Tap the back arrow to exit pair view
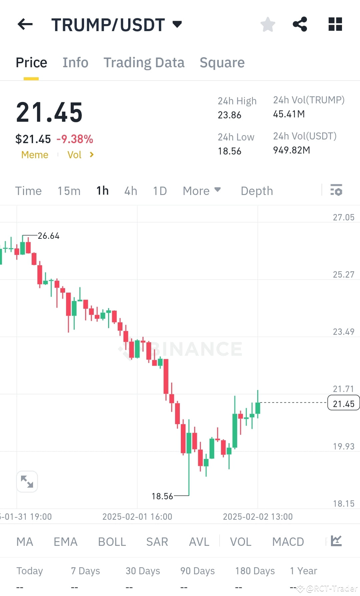This screenshot has width=360, height=596. click(25, 24)
